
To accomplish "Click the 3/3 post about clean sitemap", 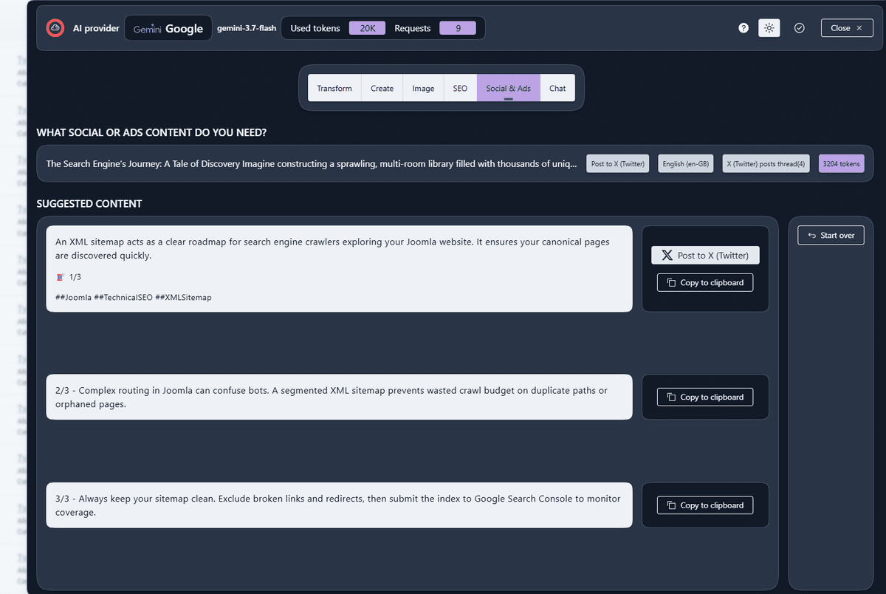I will pyautogui.click(x=339, y=505).
